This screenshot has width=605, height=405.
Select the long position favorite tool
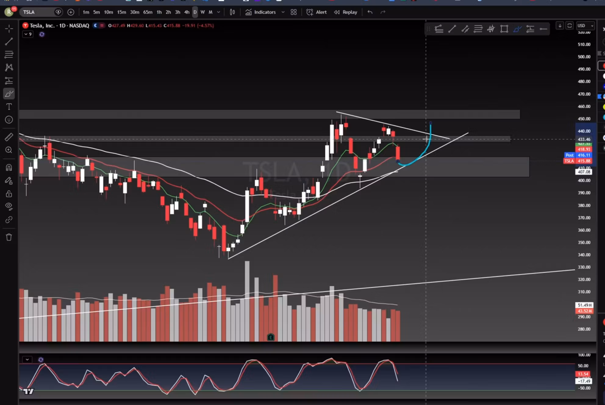tap(530, 29)
